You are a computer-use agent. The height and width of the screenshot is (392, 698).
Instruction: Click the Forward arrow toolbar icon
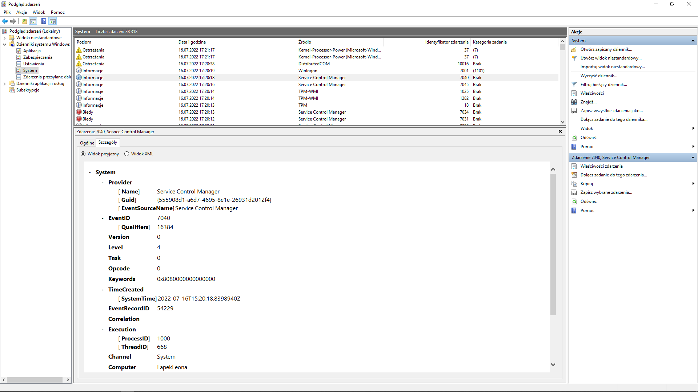coord(13,21)
